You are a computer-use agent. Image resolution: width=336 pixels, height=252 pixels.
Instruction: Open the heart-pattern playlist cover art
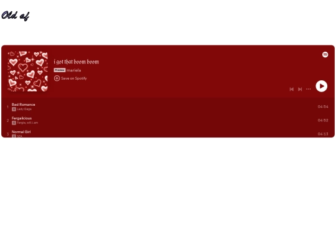(x=27, y=72)
